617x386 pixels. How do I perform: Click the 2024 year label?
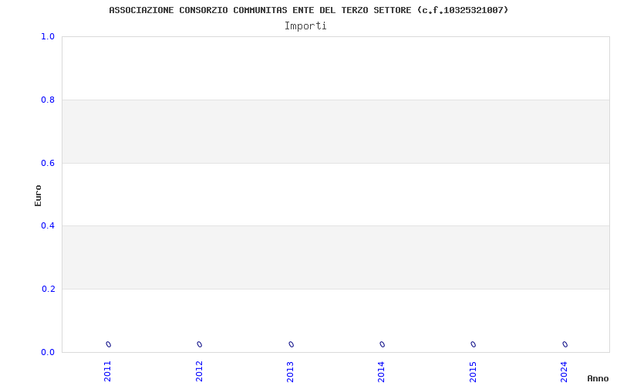[565, 371]
